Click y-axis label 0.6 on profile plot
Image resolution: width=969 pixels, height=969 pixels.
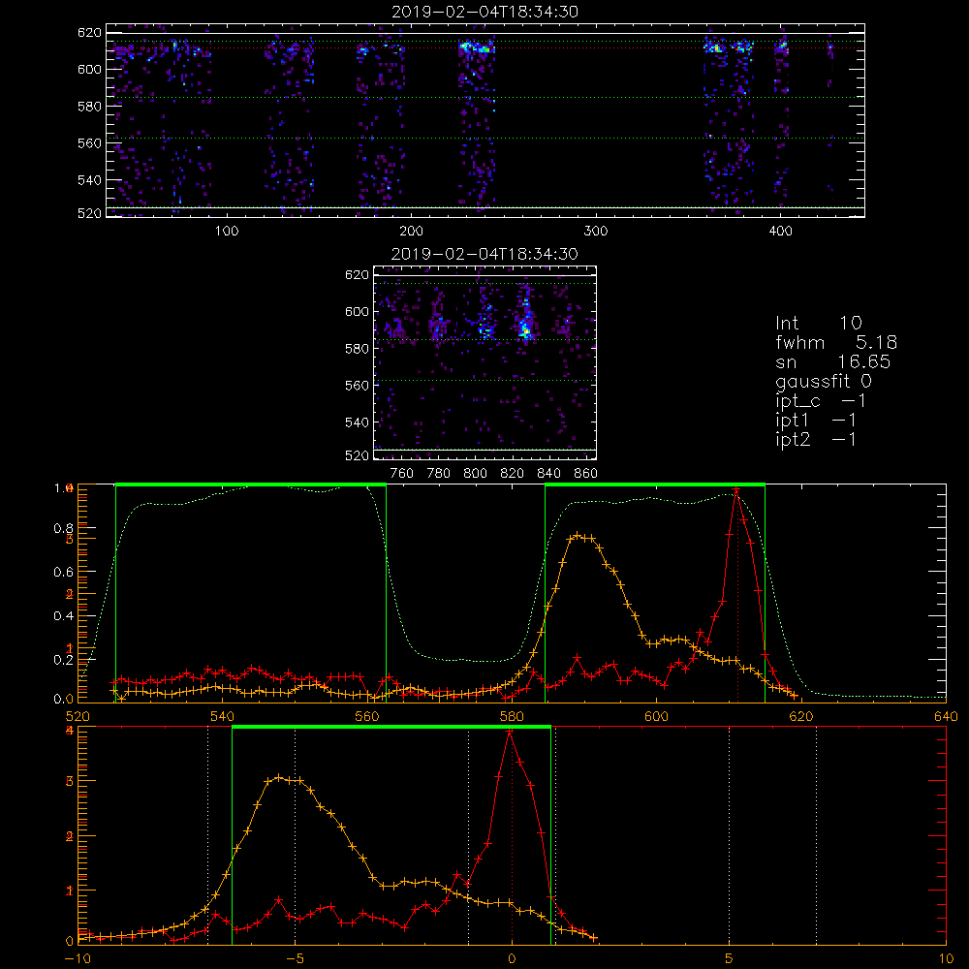(x=63, y=573)
